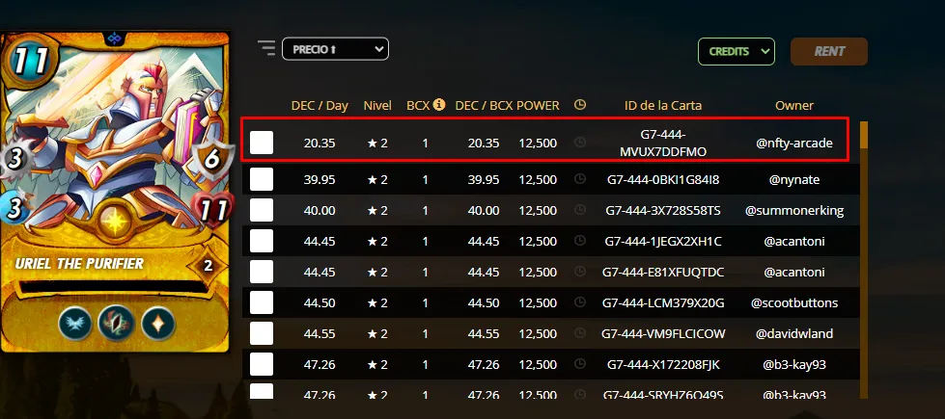Image resolution: width=945 pixels, height=419 pixels.
Task: Check the box for the 20.35 DEC row
Action: tap(262, 144)
